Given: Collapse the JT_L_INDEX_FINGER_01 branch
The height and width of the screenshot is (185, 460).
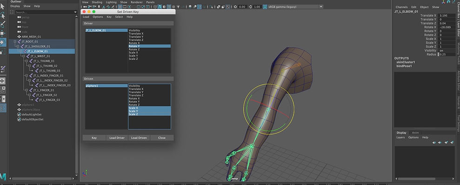Looking at the screenshot, I should pyautogui.click(x=27, y=76).
